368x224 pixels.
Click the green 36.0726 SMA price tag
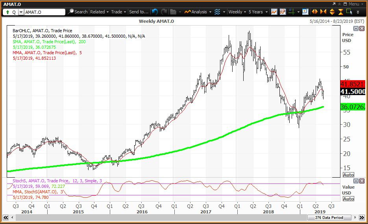tap(353, 107)
